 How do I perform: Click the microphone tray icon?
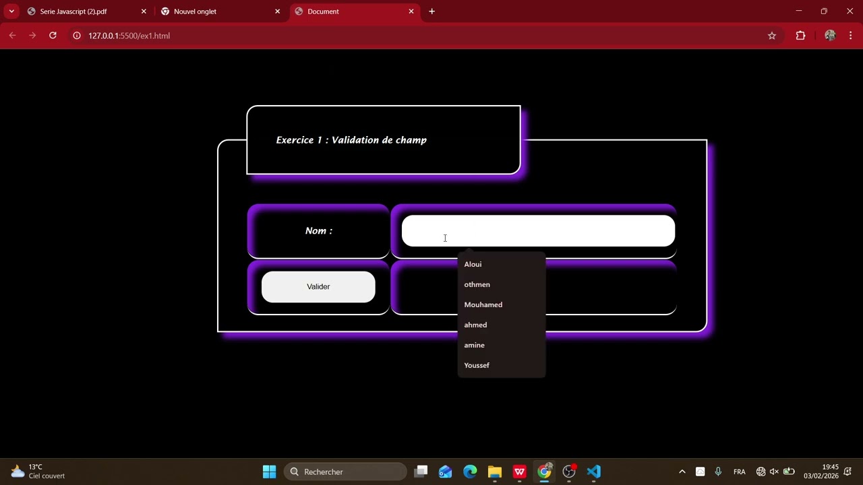718,472
